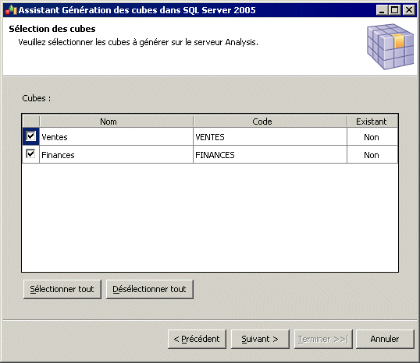Click Sélectionner tout button
This screenshot has height=363, width=420.
62,289
